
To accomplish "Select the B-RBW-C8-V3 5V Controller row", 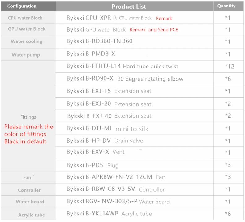I will [135, 189].
